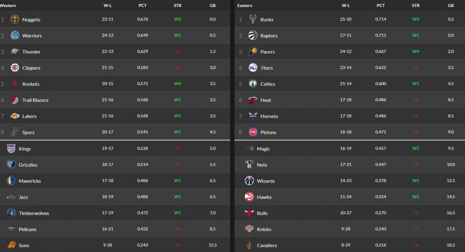Viewport: 465px width, 252px height.
Task: Open the Thunder team link
Action: tap(31, 52)
